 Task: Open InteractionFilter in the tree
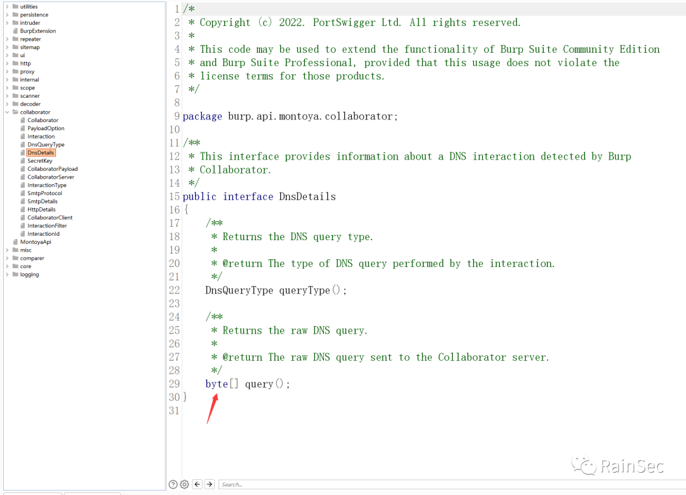pos(47,226)
